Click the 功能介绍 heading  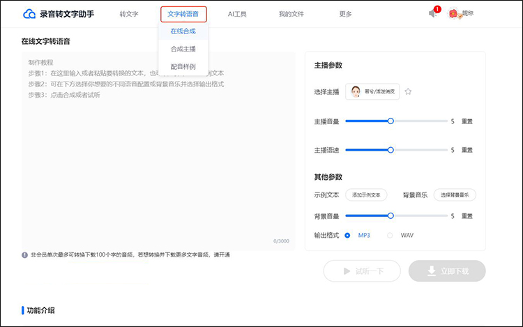[x=40, y=310]
